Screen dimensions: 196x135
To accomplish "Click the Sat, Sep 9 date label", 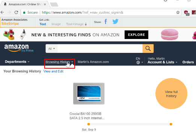I will pos(89,130).
